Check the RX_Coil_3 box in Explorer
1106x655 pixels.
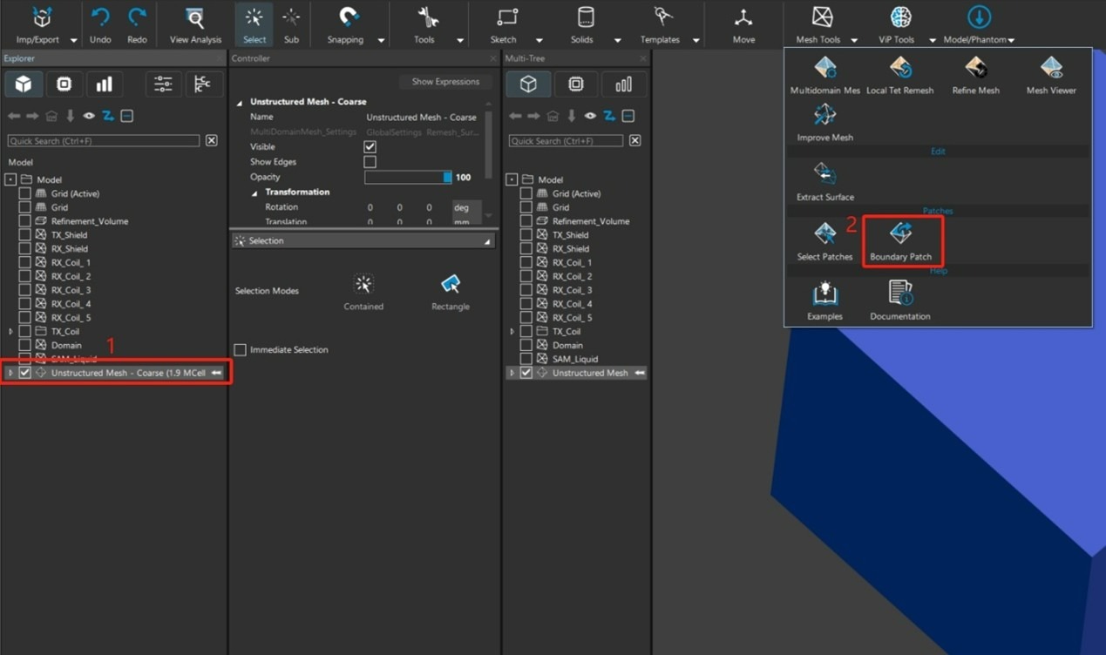tap(25, 290)
